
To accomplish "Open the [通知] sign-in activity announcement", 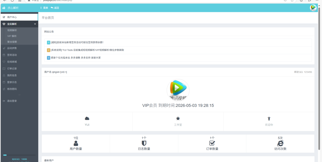I will (77, 42).
